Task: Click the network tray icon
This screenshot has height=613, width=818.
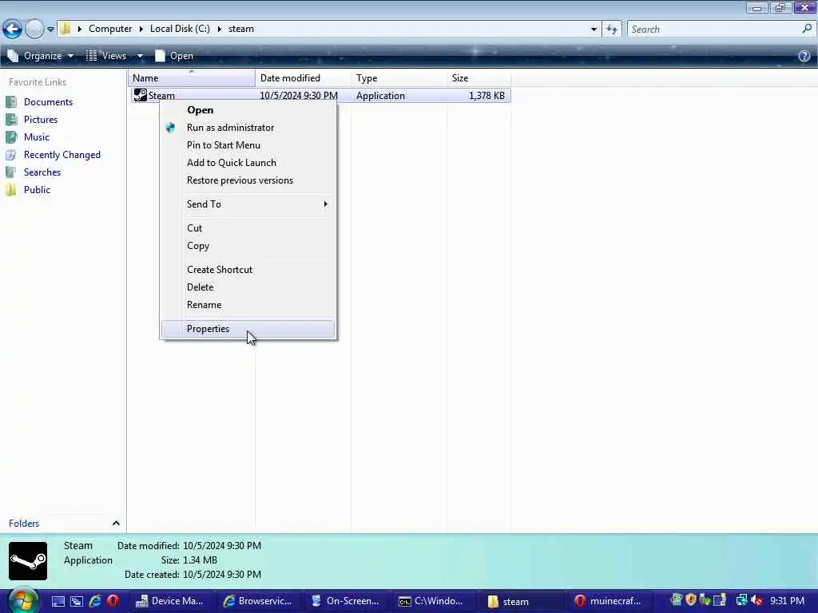Action: (x=741, y=601)
